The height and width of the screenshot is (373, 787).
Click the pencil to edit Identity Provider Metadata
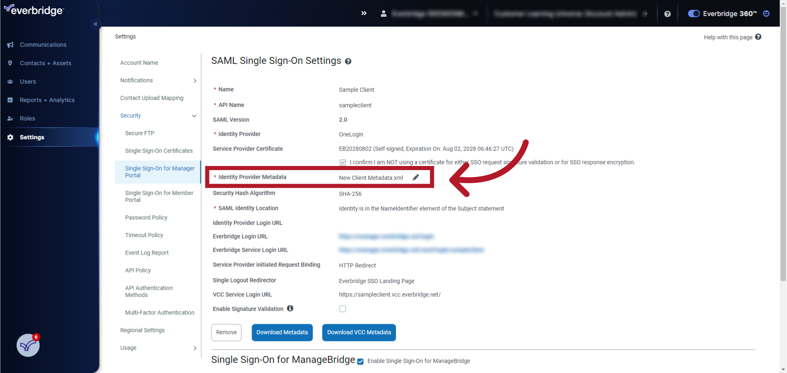click(416, 177)
